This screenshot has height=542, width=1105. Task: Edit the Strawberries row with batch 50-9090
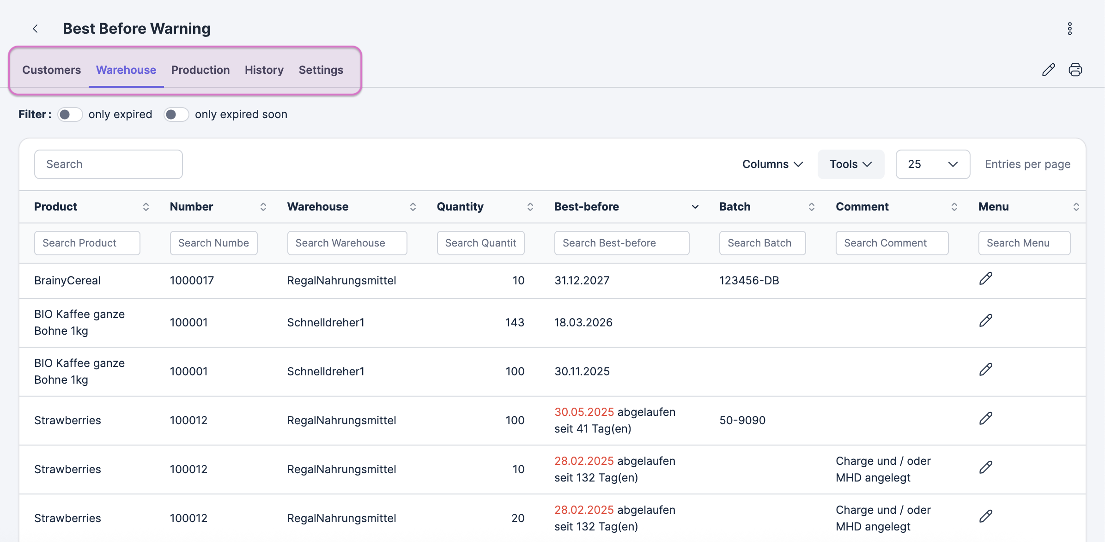985,418
